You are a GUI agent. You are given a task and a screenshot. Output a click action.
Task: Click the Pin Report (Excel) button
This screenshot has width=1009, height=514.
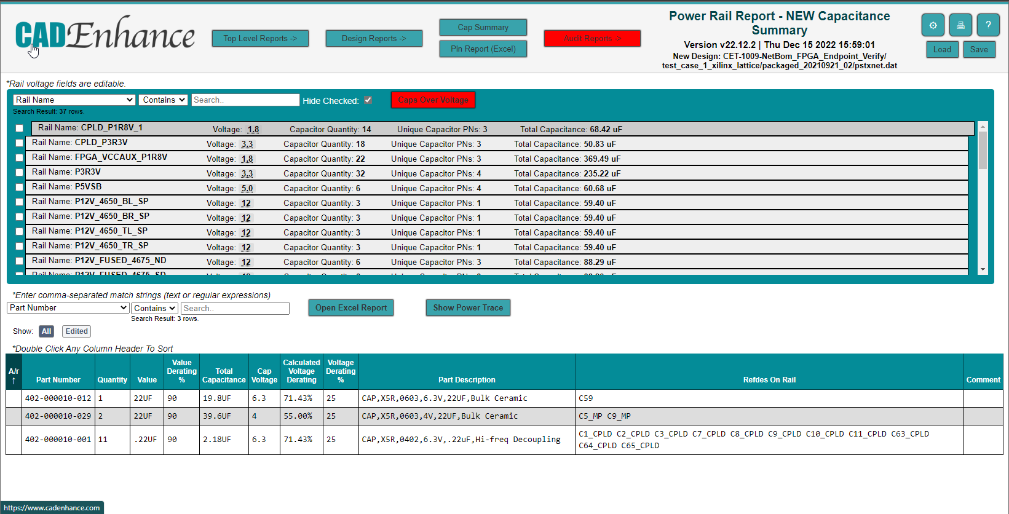tap(483, 49)
